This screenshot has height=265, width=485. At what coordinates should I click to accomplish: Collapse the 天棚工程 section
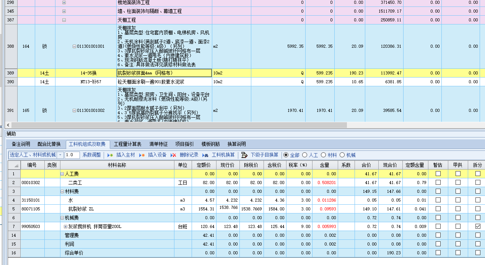(x=64, y=20)
